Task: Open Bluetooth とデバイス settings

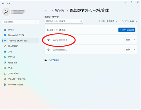Action: pos(21,35)
